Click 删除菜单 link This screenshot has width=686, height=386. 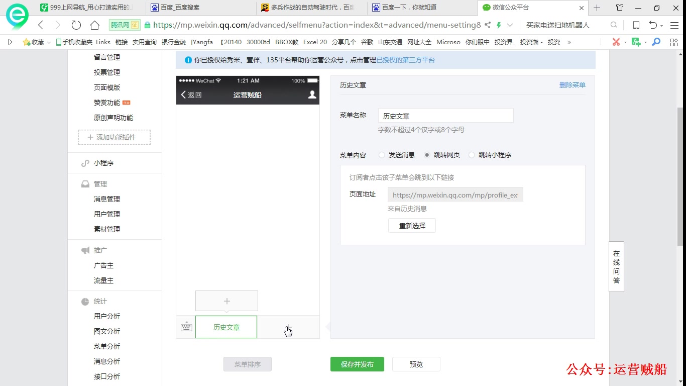(573, 85)
